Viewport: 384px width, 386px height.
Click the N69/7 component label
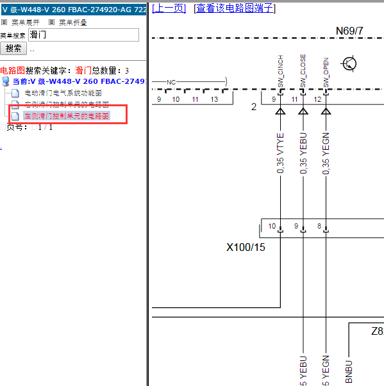coord(349,31)
